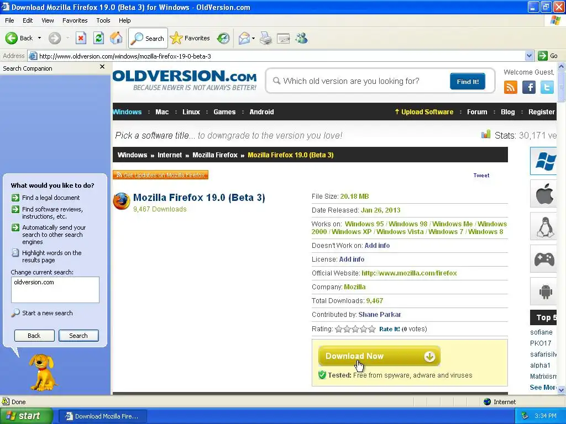Open the Favorites star toolbar button
This screenshot has height=424, width=566.
tap(190, 38)
